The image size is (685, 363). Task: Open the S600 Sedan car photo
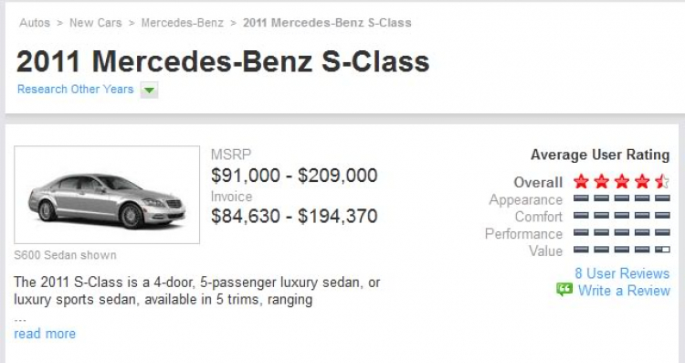pos(107,195)
